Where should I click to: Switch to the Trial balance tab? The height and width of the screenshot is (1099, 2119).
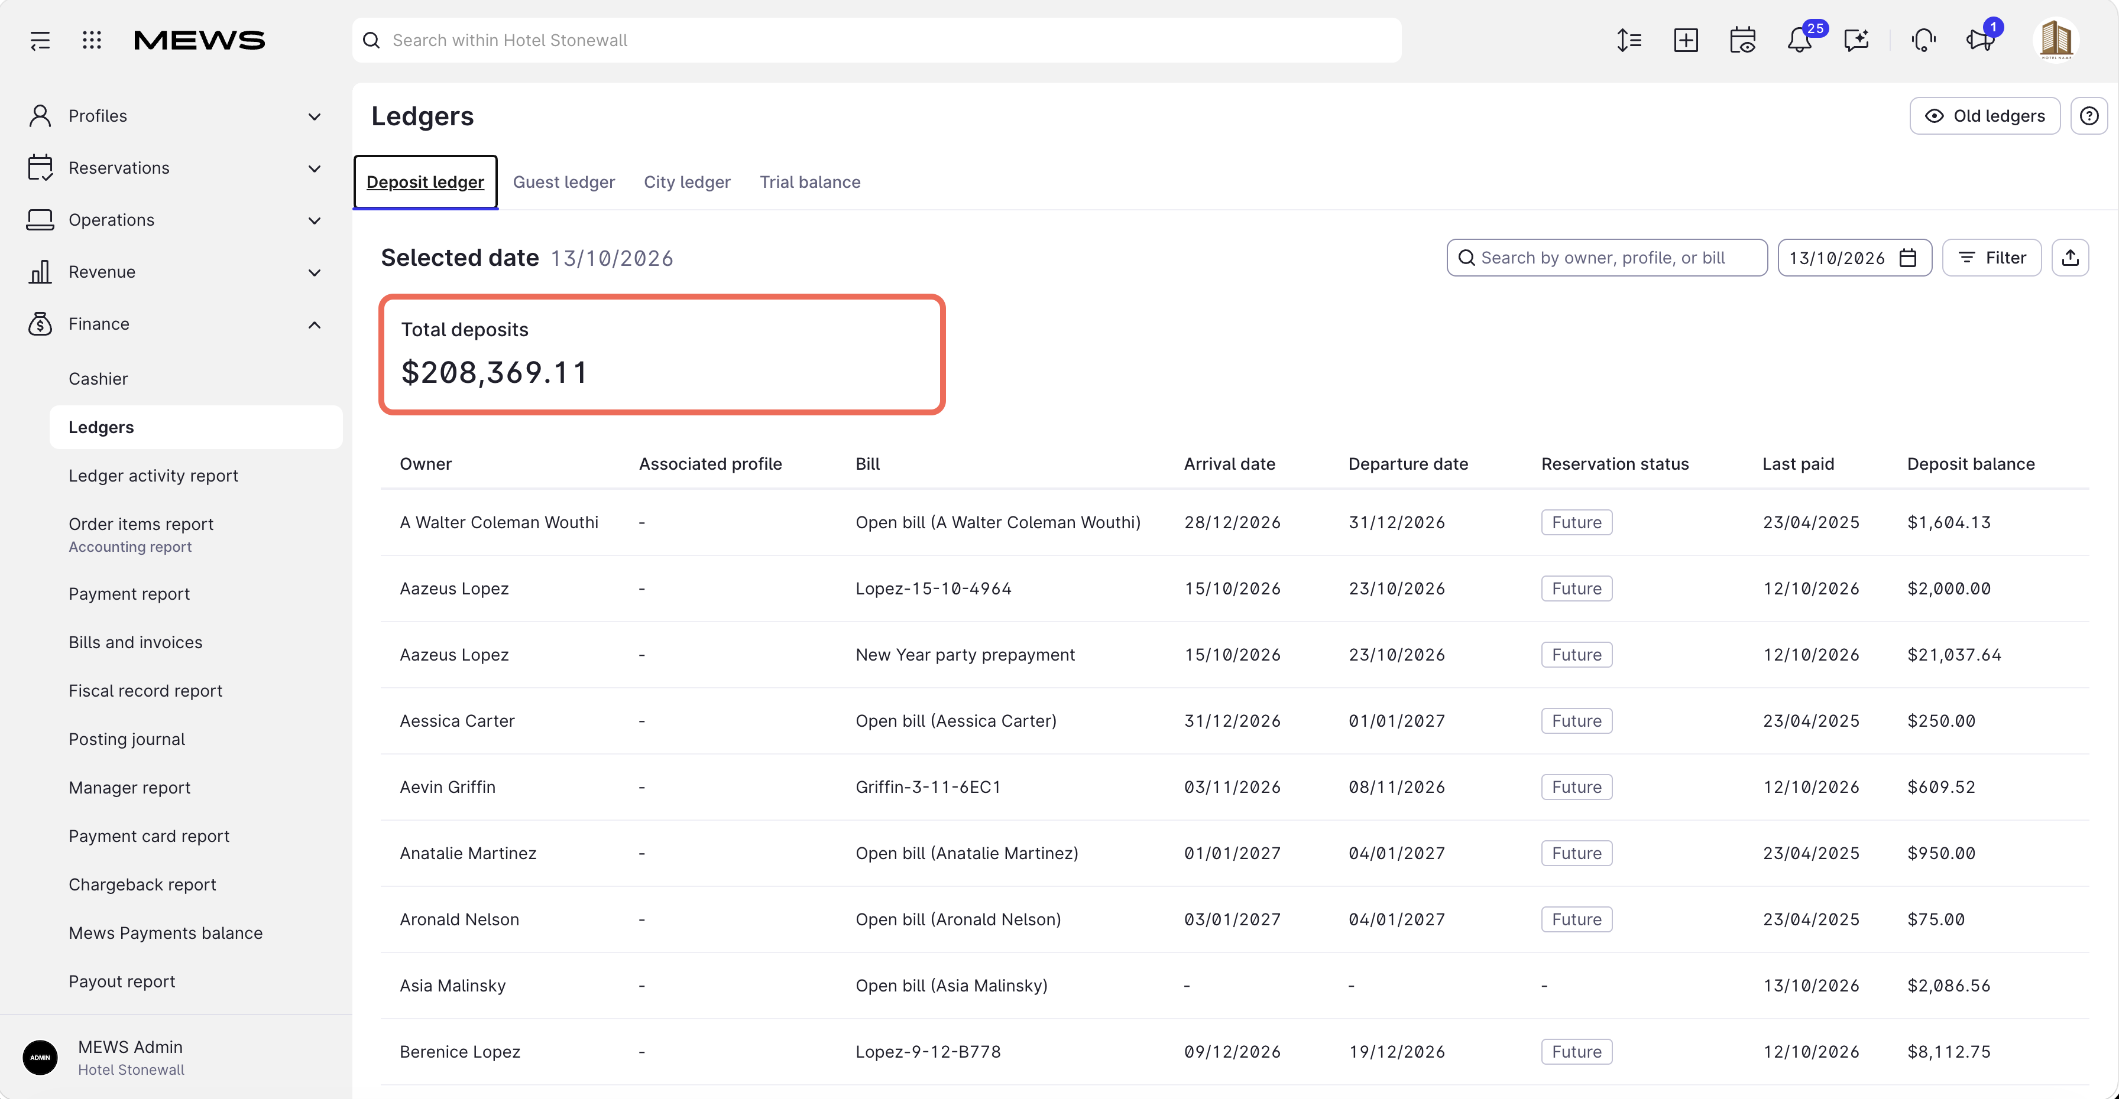[x=809, y=183]
